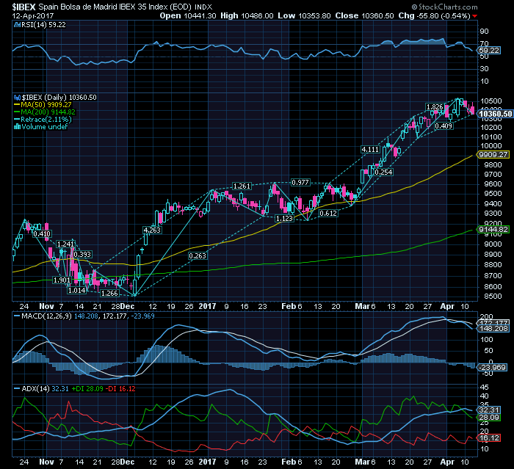
Task: Select the High 10486.00 value in the header
Action: [x=247, y=15]
